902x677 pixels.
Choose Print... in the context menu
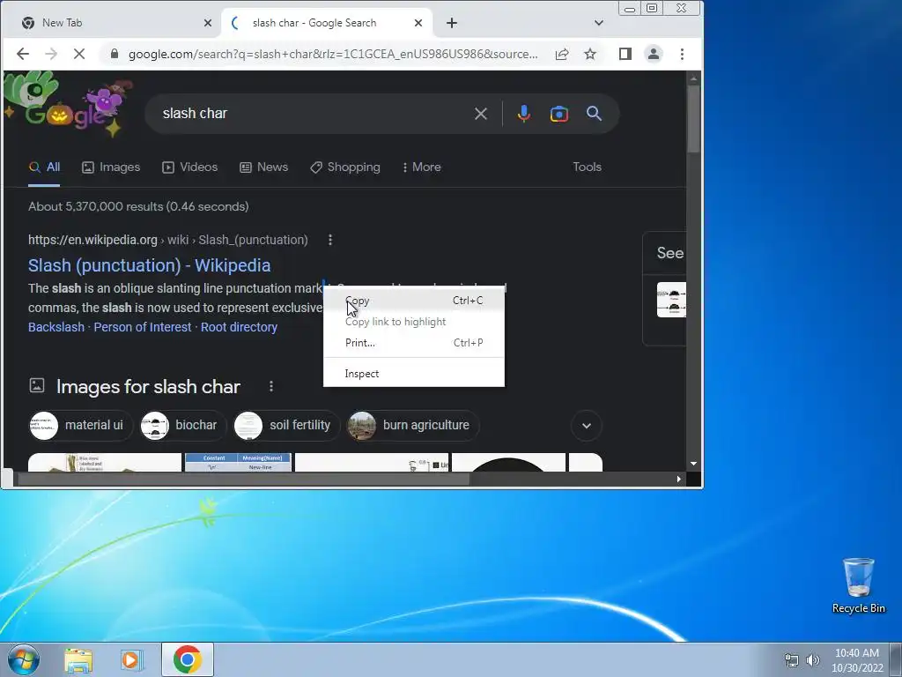414,343
